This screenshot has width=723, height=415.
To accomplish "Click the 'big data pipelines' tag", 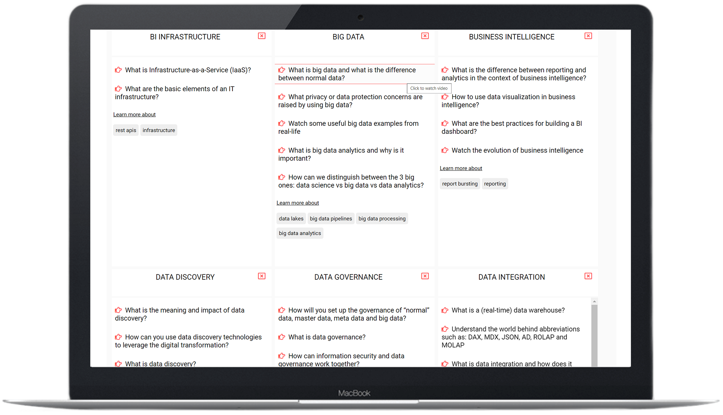I will pyautogui.click(x=331, y=218).
